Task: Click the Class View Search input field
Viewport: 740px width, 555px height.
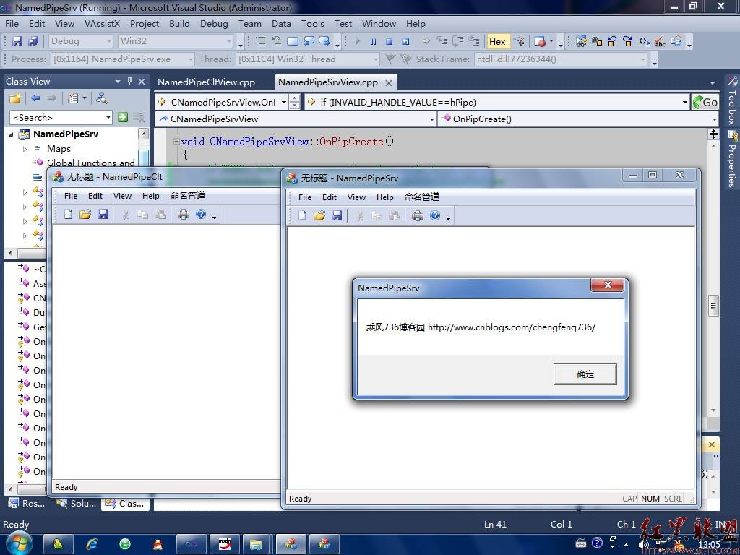Action: (56, 117)
